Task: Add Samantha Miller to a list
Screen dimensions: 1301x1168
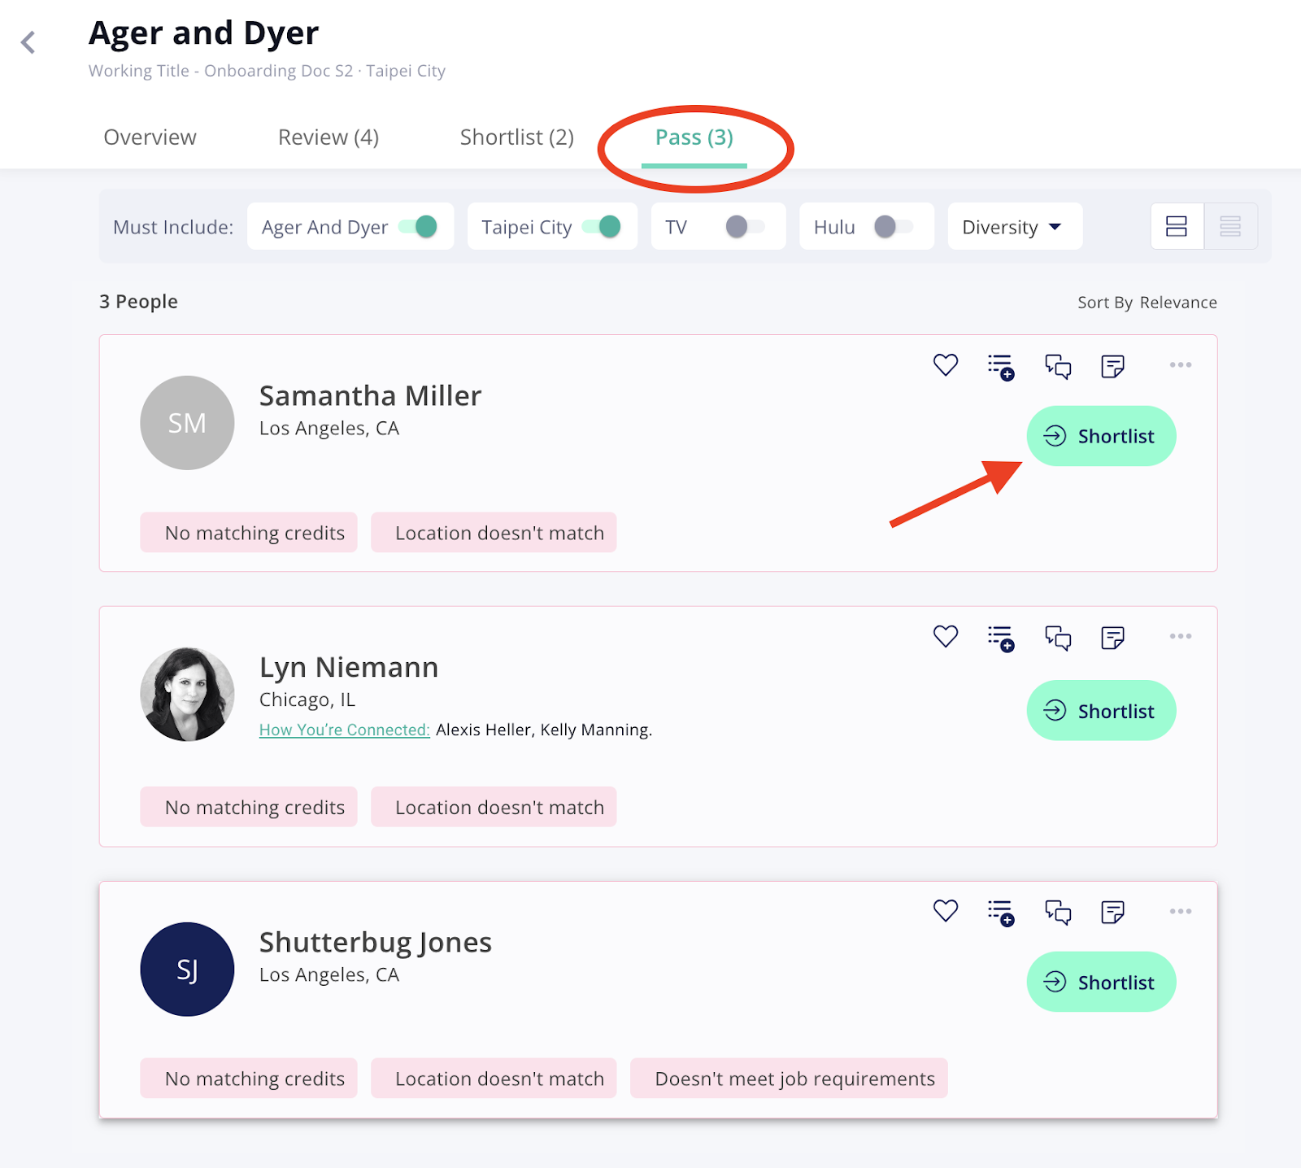Action: point(1001,367)
